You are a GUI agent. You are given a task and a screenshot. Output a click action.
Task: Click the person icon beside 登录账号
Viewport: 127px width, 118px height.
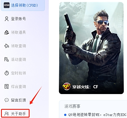7,19
